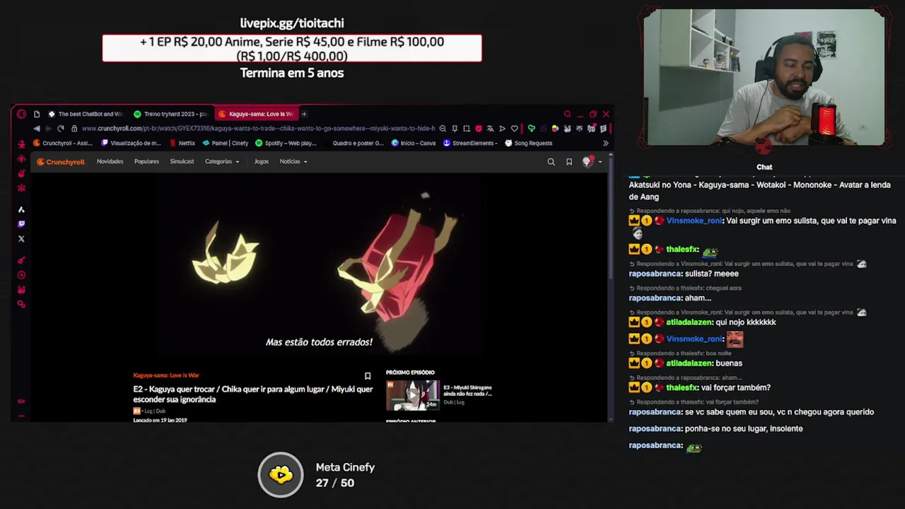Click the pin icon in address bar
The height and width of the screenshot is (509, 905).
[x=455, y=129]
